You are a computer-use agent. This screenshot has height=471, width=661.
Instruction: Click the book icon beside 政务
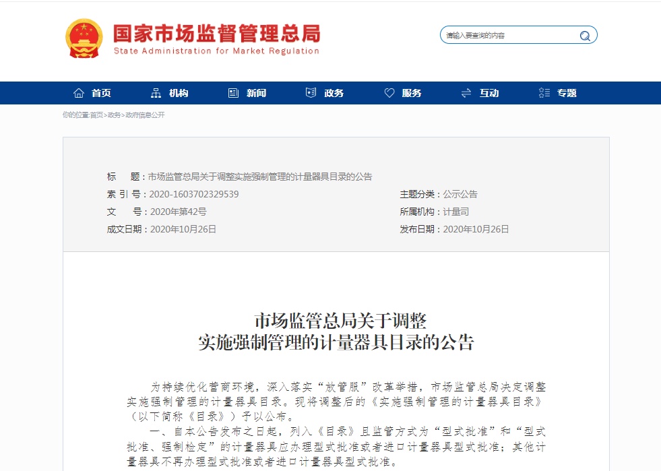(311, 93)
